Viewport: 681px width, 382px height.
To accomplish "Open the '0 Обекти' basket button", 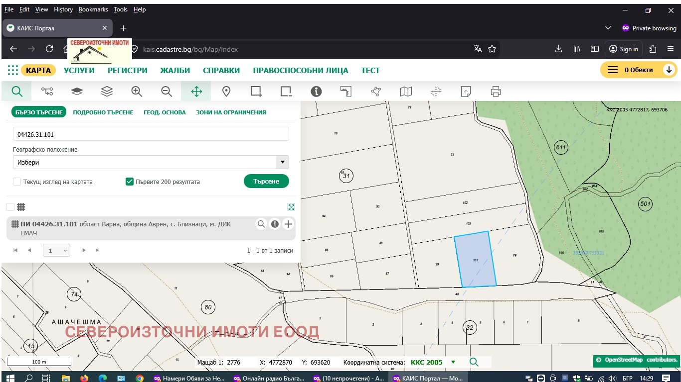I will [638, 70].
